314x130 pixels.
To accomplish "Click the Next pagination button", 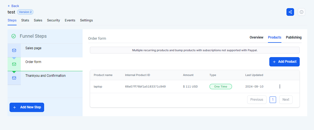I will [x=286, y=100].
